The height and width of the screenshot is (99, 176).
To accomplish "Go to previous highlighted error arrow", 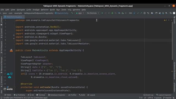I will coord(169,20).
